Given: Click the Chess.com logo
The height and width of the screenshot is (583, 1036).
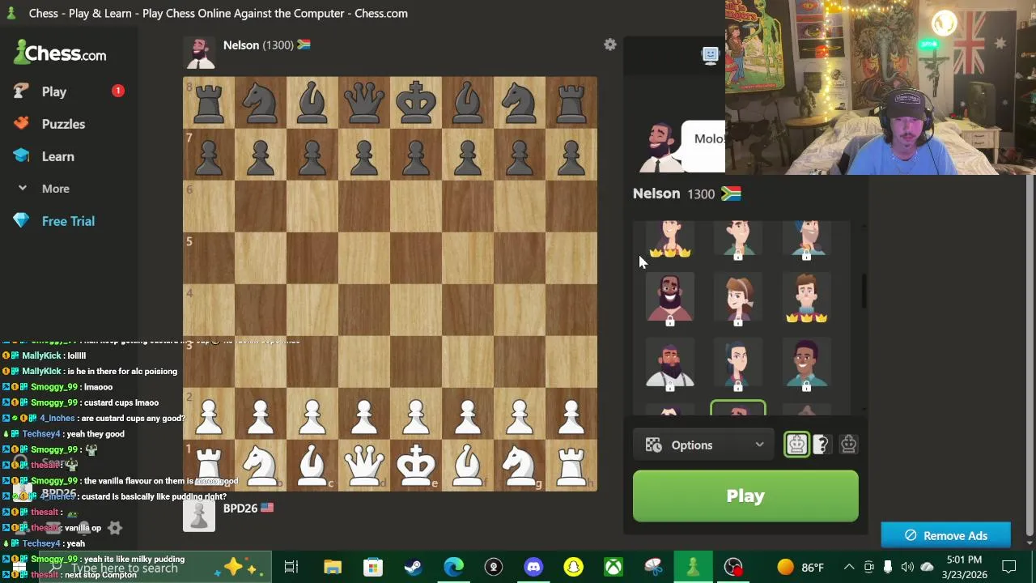Looking at the screenshot, I should [61, 53].
